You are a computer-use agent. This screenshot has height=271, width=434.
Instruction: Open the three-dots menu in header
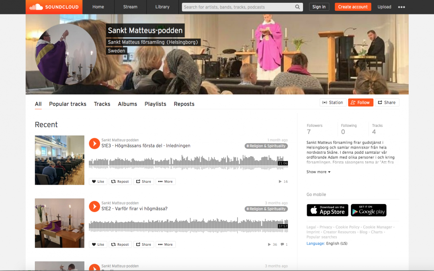(x=401, y=7)
